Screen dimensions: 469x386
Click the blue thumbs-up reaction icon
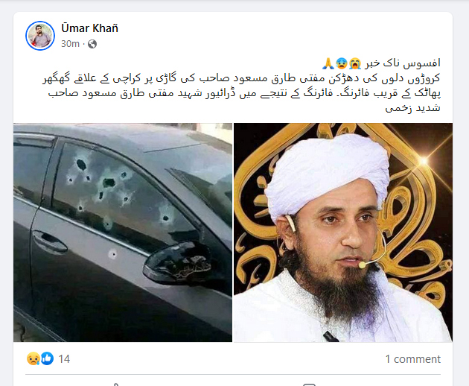(47, 358)
